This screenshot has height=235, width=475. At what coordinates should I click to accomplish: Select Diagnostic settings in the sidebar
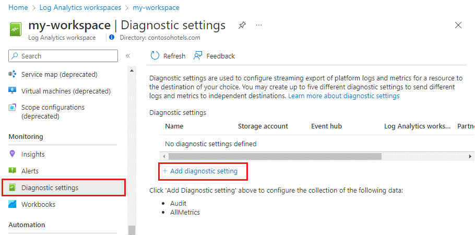tap(50, 187)
